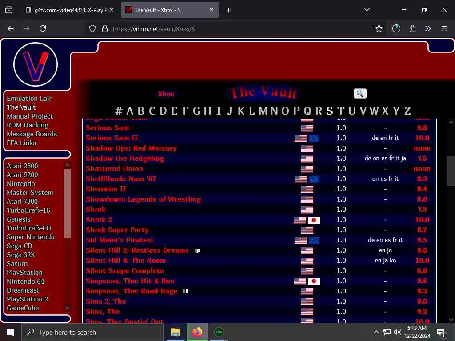
Task: Click the console list scrollbar thumb
Action: pyautogui.click(x=68, y=203)
